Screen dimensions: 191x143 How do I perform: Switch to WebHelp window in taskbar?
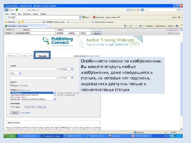pos(74,136)
